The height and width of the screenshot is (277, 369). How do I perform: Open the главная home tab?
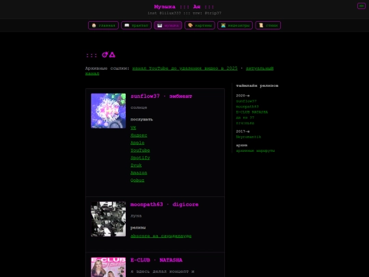tap(103, 25)
